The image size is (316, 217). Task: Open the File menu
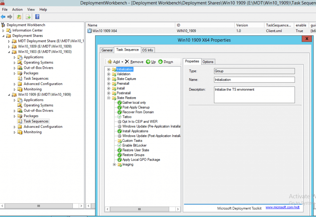[5, 10]
